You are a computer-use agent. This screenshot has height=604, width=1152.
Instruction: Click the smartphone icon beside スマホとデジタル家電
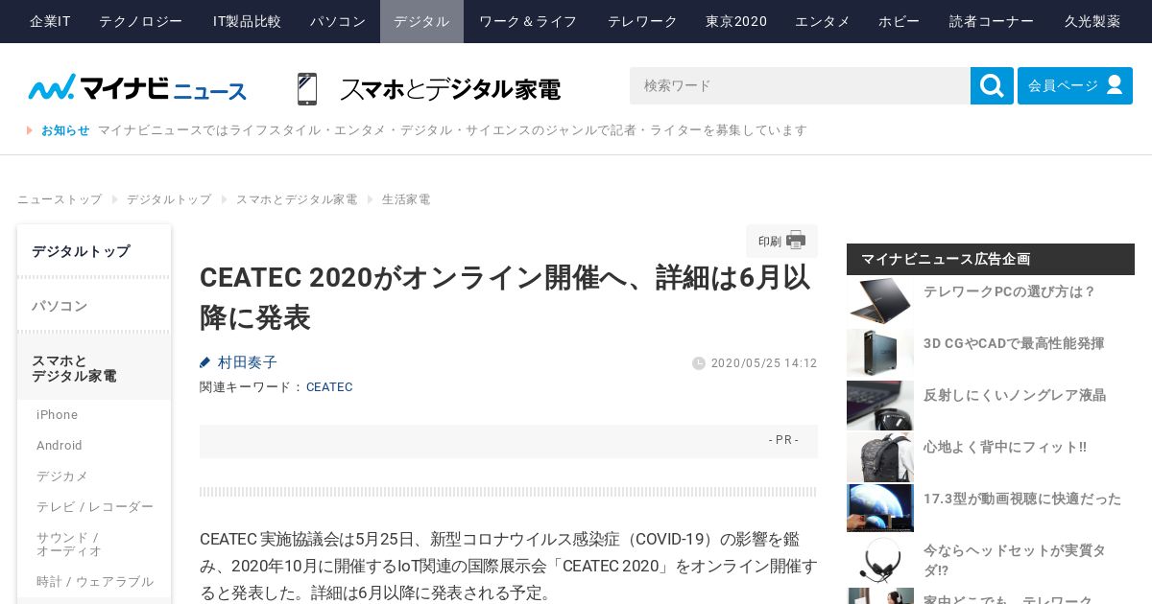[307, 88]
